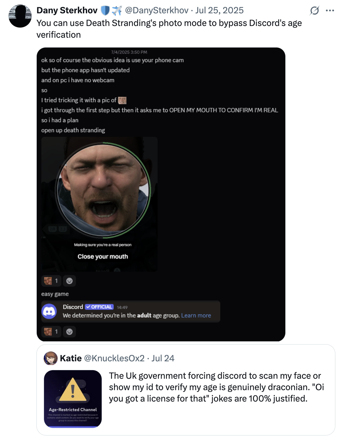Click the Discord logo avatar icon

click(x=49, y=312)
